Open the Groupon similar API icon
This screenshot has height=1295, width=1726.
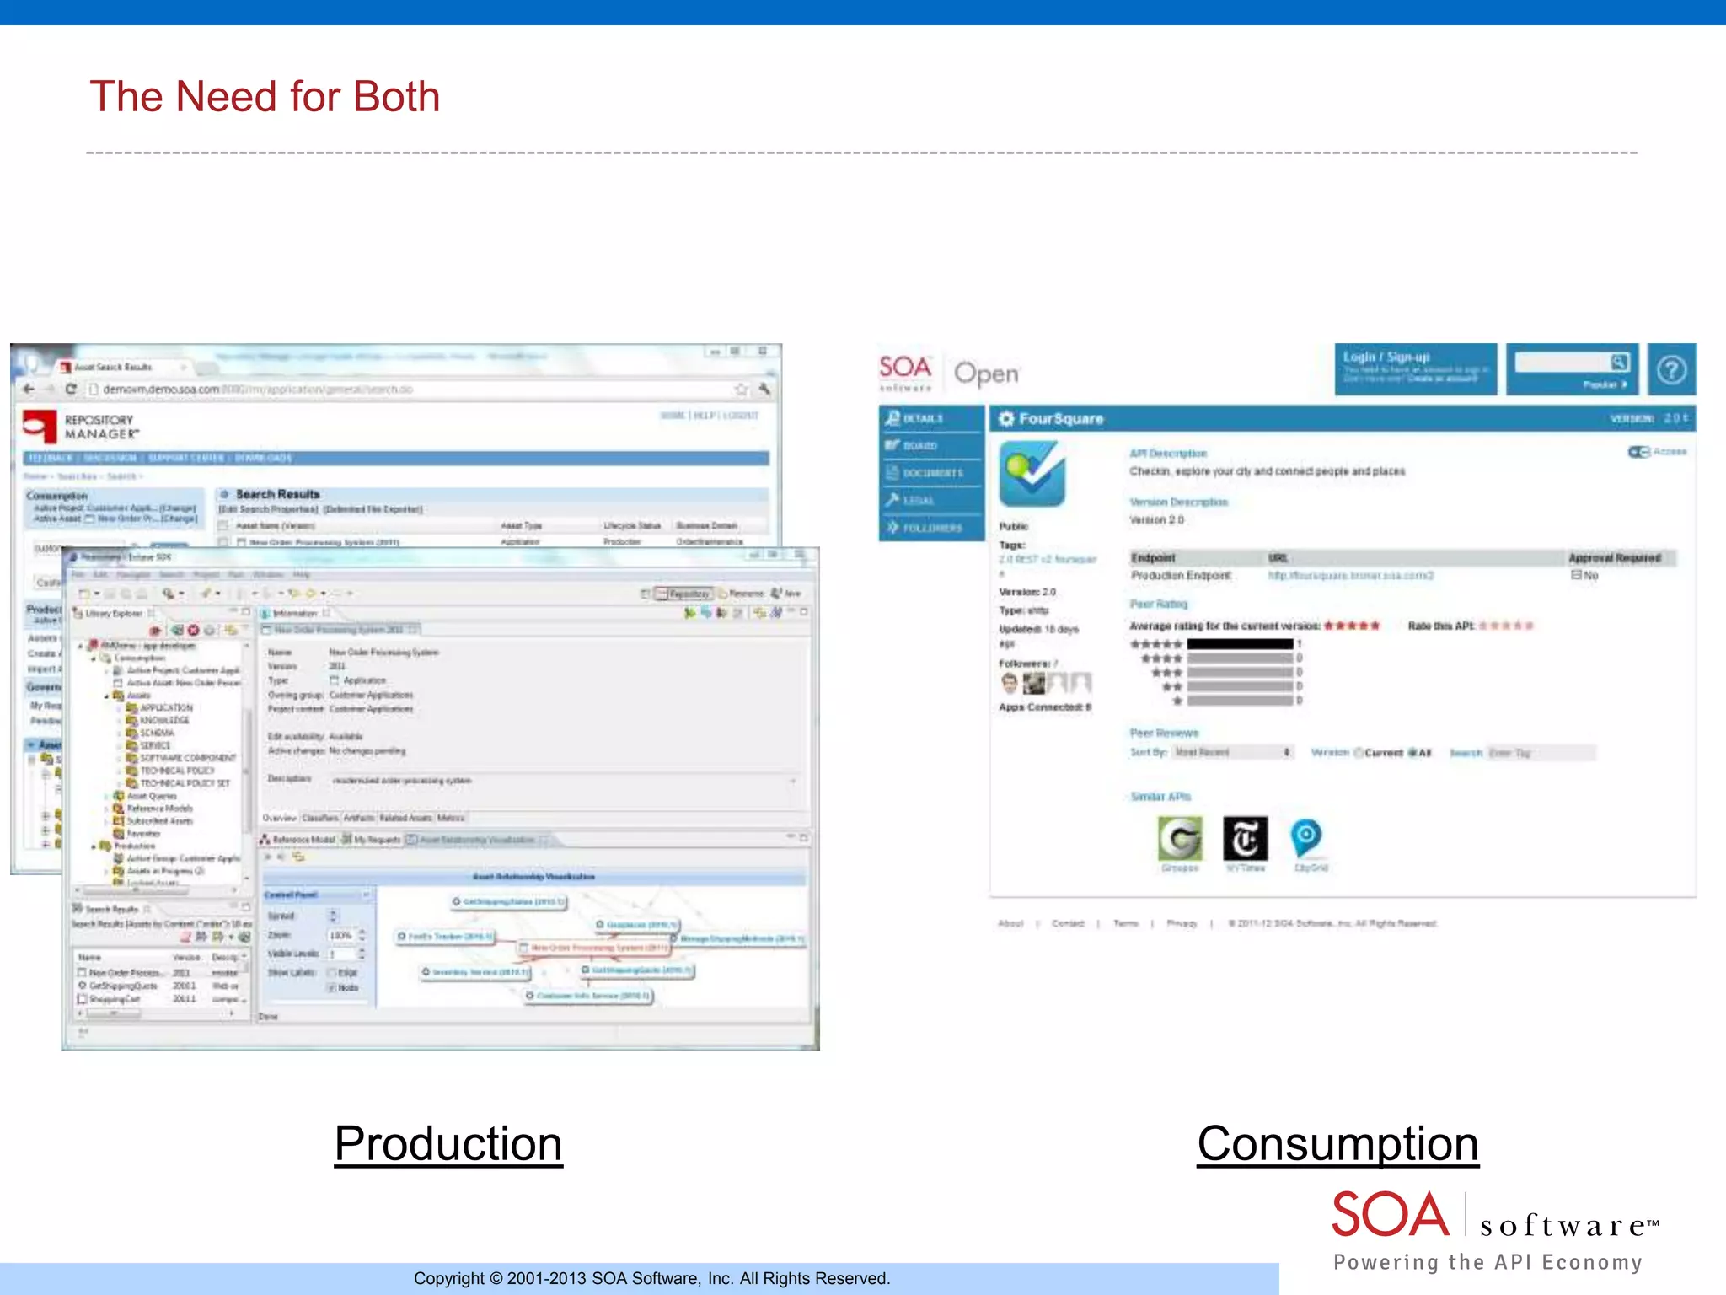[x=1180, y=838]
